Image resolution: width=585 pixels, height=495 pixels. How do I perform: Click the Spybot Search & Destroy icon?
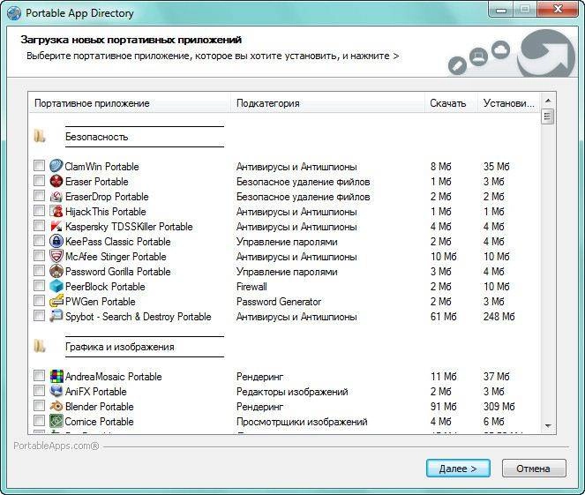[x=56, y=316]
